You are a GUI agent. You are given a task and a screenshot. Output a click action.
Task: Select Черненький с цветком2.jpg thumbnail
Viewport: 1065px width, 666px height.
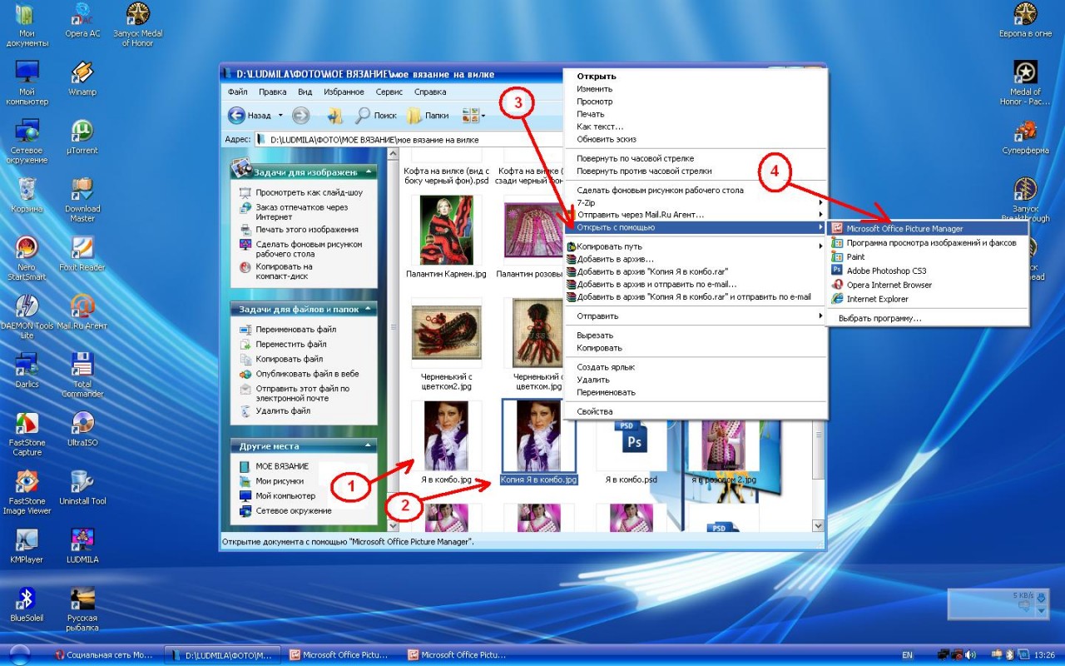(x=446, y=333)
